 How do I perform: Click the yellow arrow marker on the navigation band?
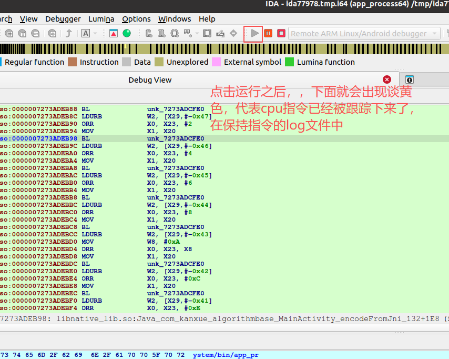pyautogui.click(x=126, y=46)
